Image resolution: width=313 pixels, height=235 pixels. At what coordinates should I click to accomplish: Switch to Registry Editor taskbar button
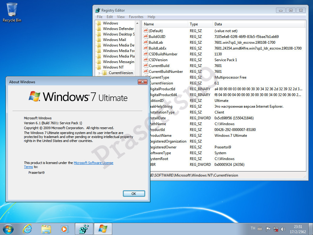[84, 229]
